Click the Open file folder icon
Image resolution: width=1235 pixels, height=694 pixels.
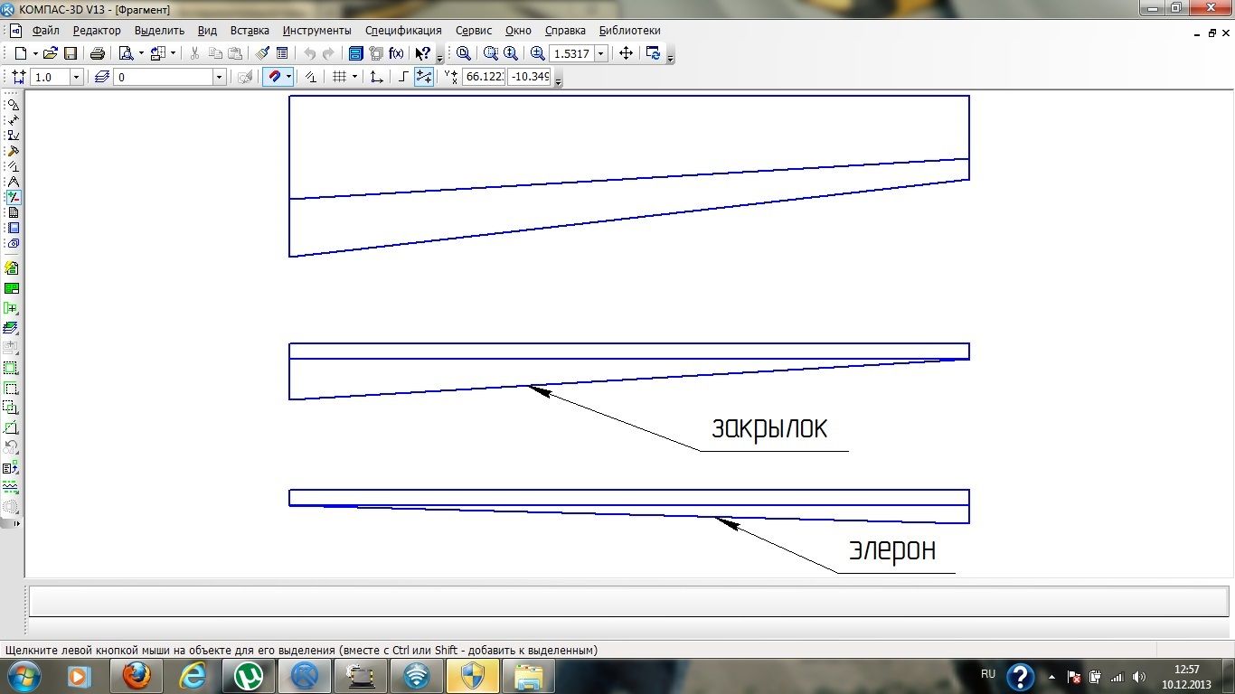[51, 53]
